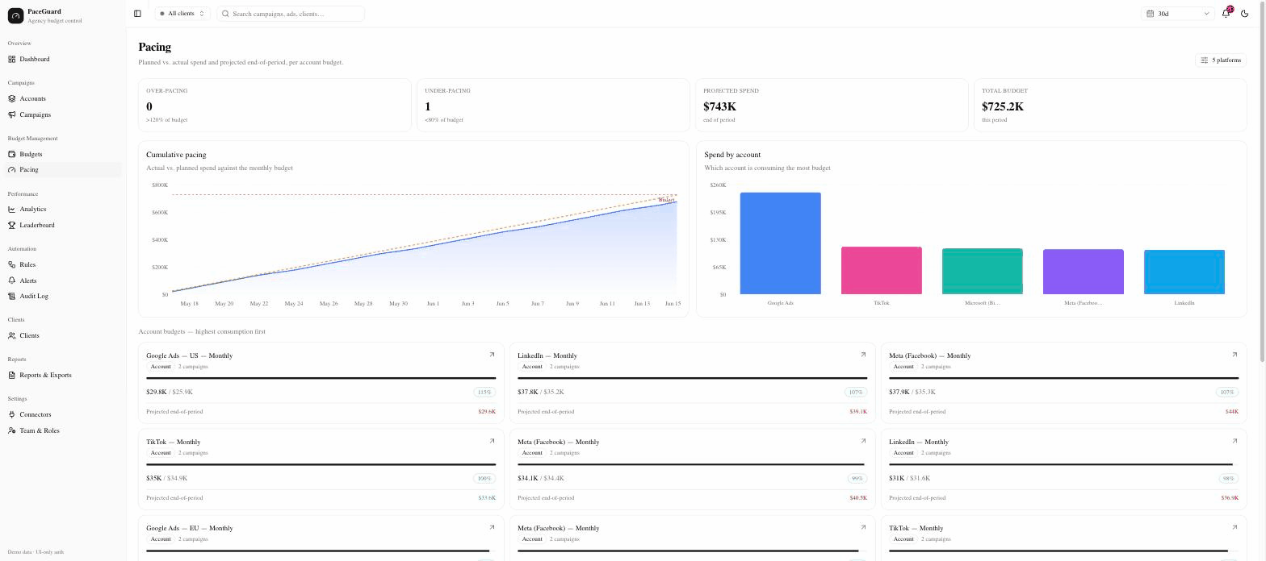Click the Budgets icon in the sidebar
The height and width of the screenshot is (561, 1266).
click(12, 154)
